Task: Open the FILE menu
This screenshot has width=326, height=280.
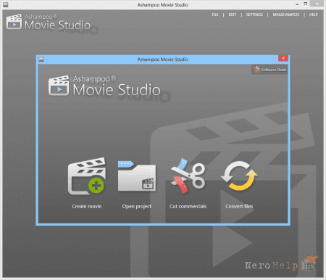Action: coord(215,15)
